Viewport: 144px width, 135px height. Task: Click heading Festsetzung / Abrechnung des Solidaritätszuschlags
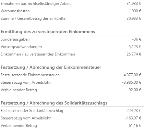(x=54, y=103)
